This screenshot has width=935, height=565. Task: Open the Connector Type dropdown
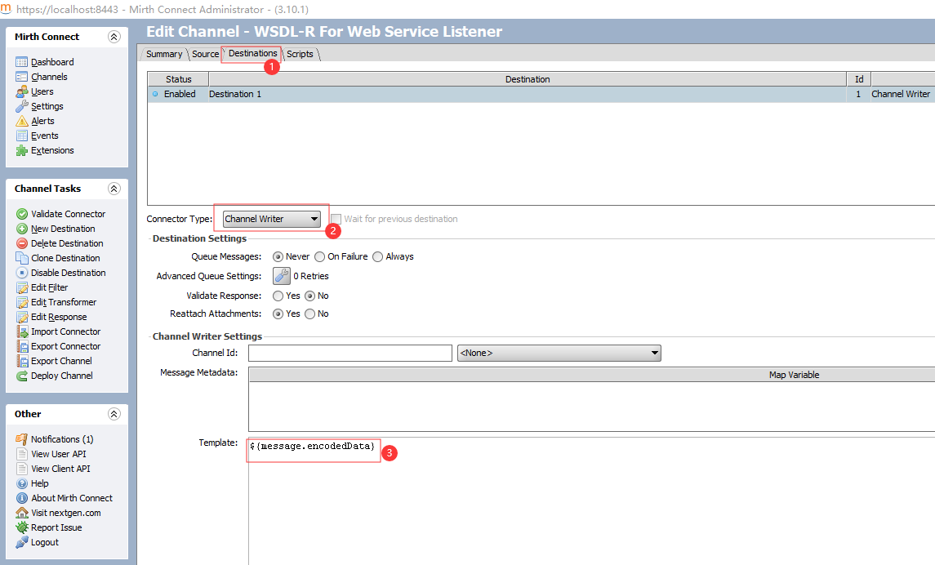click(x=272, y=219)
